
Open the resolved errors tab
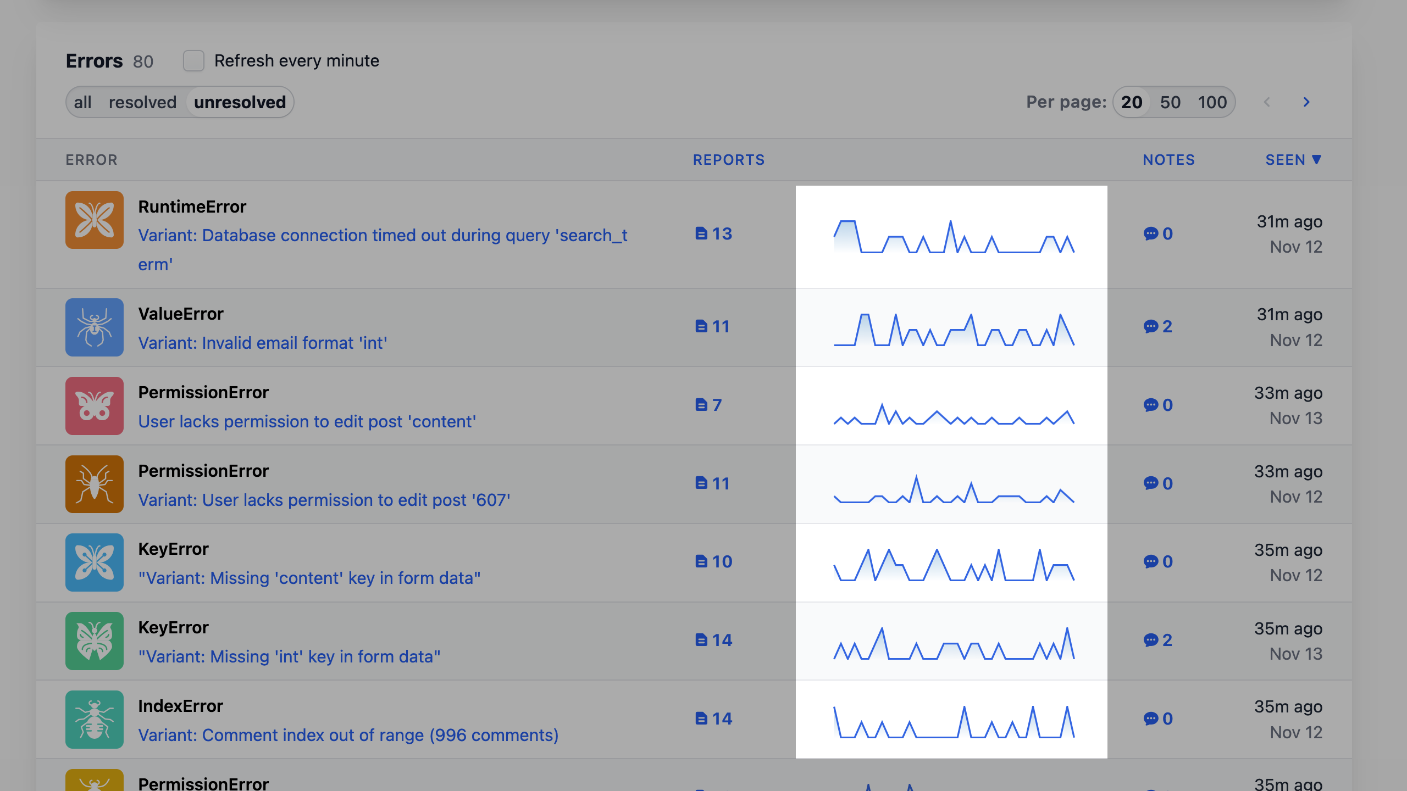(x=143, y=102)
